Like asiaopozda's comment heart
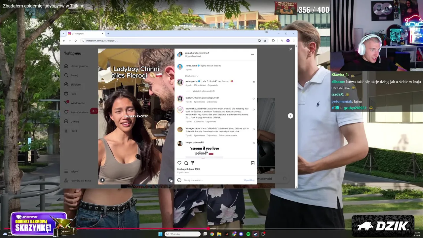Screen dimensions: 423x238 coord(254,82)
